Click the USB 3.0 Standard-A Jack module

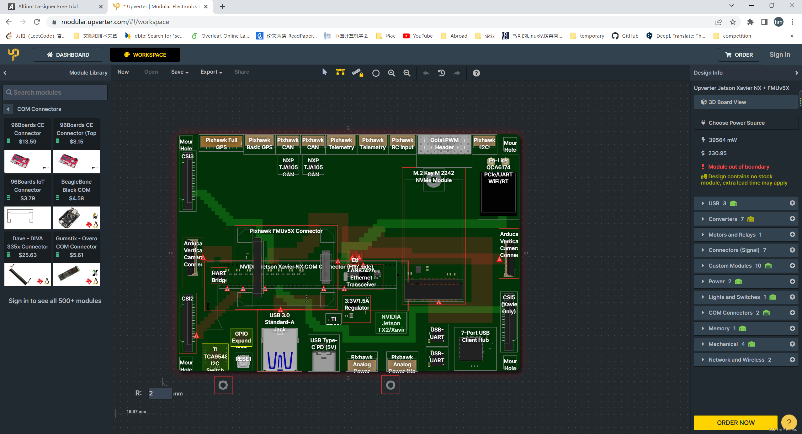[279, 341]
